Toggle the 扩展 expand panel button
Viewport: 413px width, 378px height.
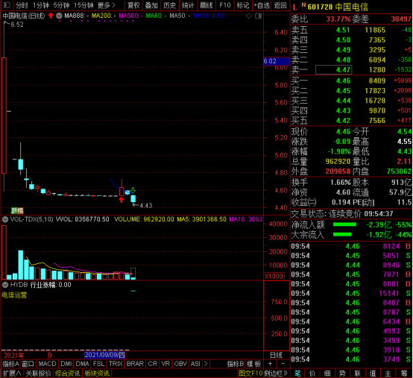12,374
